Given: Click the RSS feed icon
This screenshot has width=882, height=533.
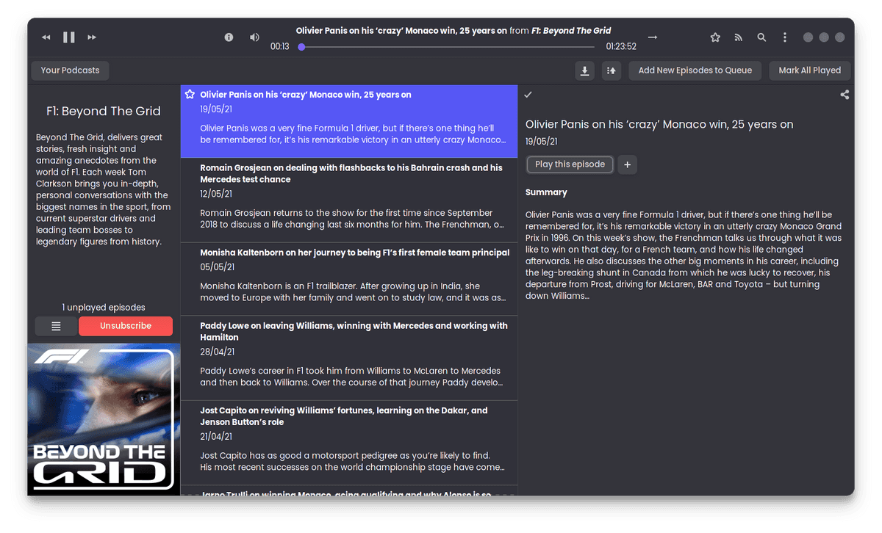Looking at the screenshot, I should click(x=739, y=37).
